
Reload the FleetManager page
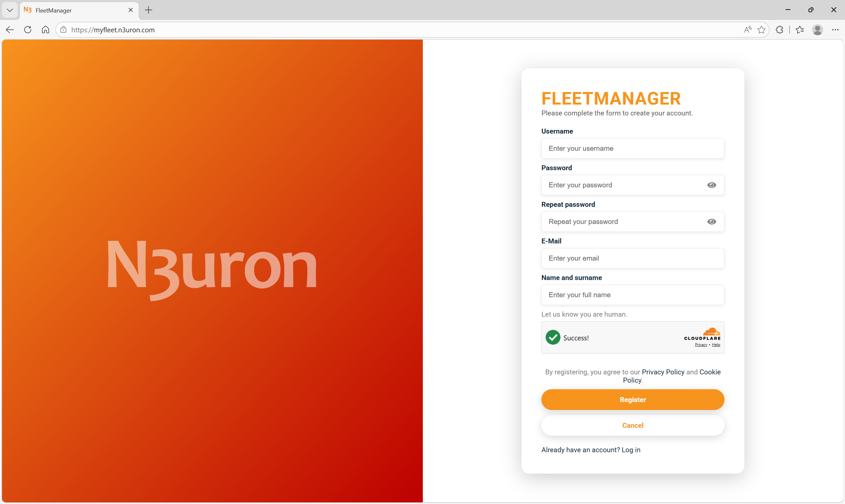[x=28, y=30]
